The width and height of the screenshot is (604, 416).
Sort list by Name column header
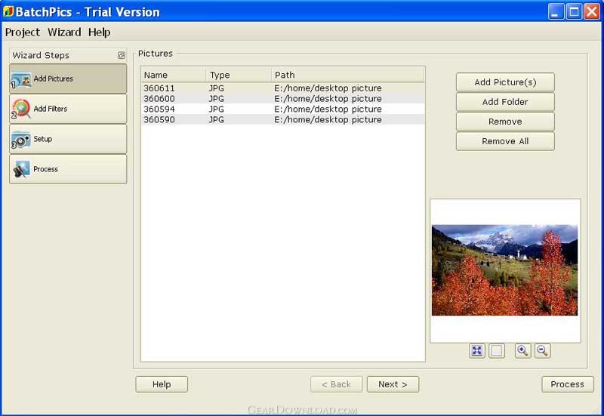coord(174,75)
